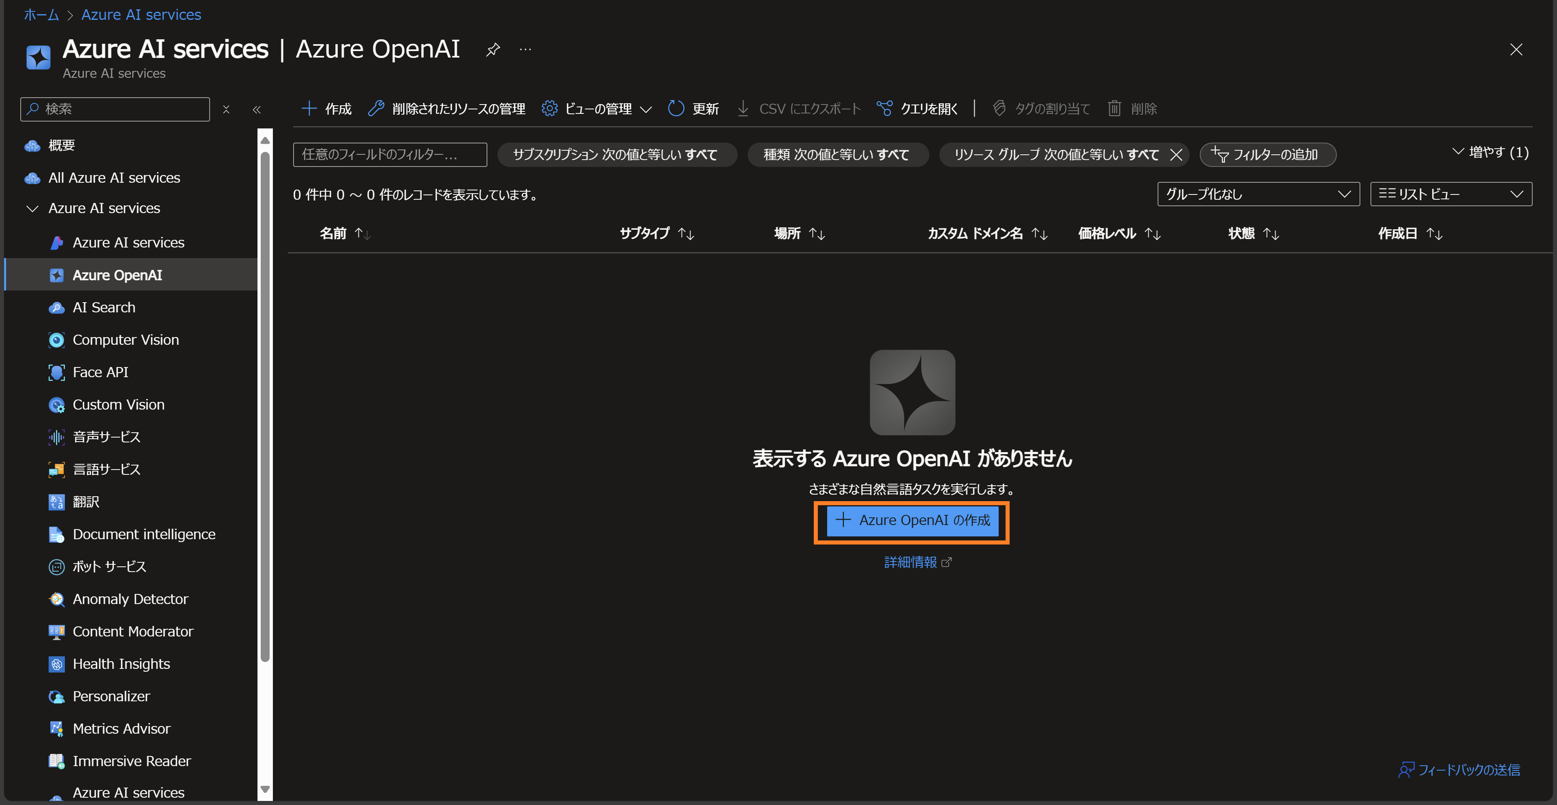Viewport: 1557px width, 805px height.
Task: Select Azure OpenAI icon in sidebar
Action: (x=56, y=275)
